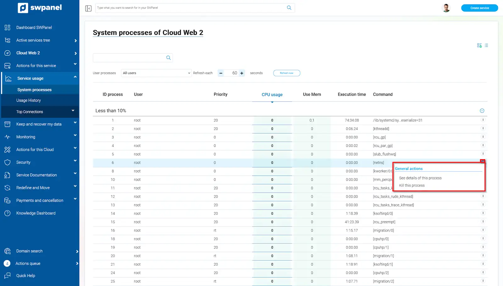Sort by the Priority column header
The image size is (503, 286).
pos(220,94)
